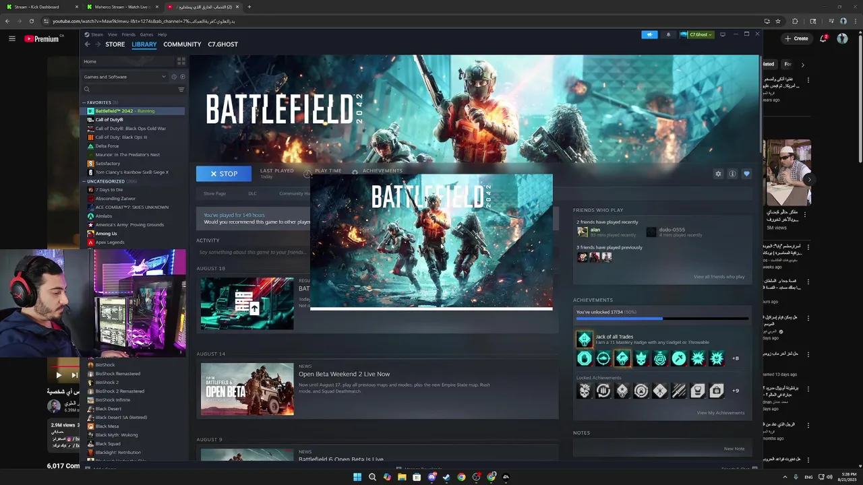The height and width of the screenshot is (485, 863).
Task: Select Black Myth: Wukong in library
Action: pos(116,435)
